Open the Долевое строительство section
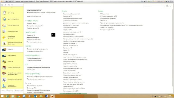Screen dimensions: 174x98 point(12,68)
